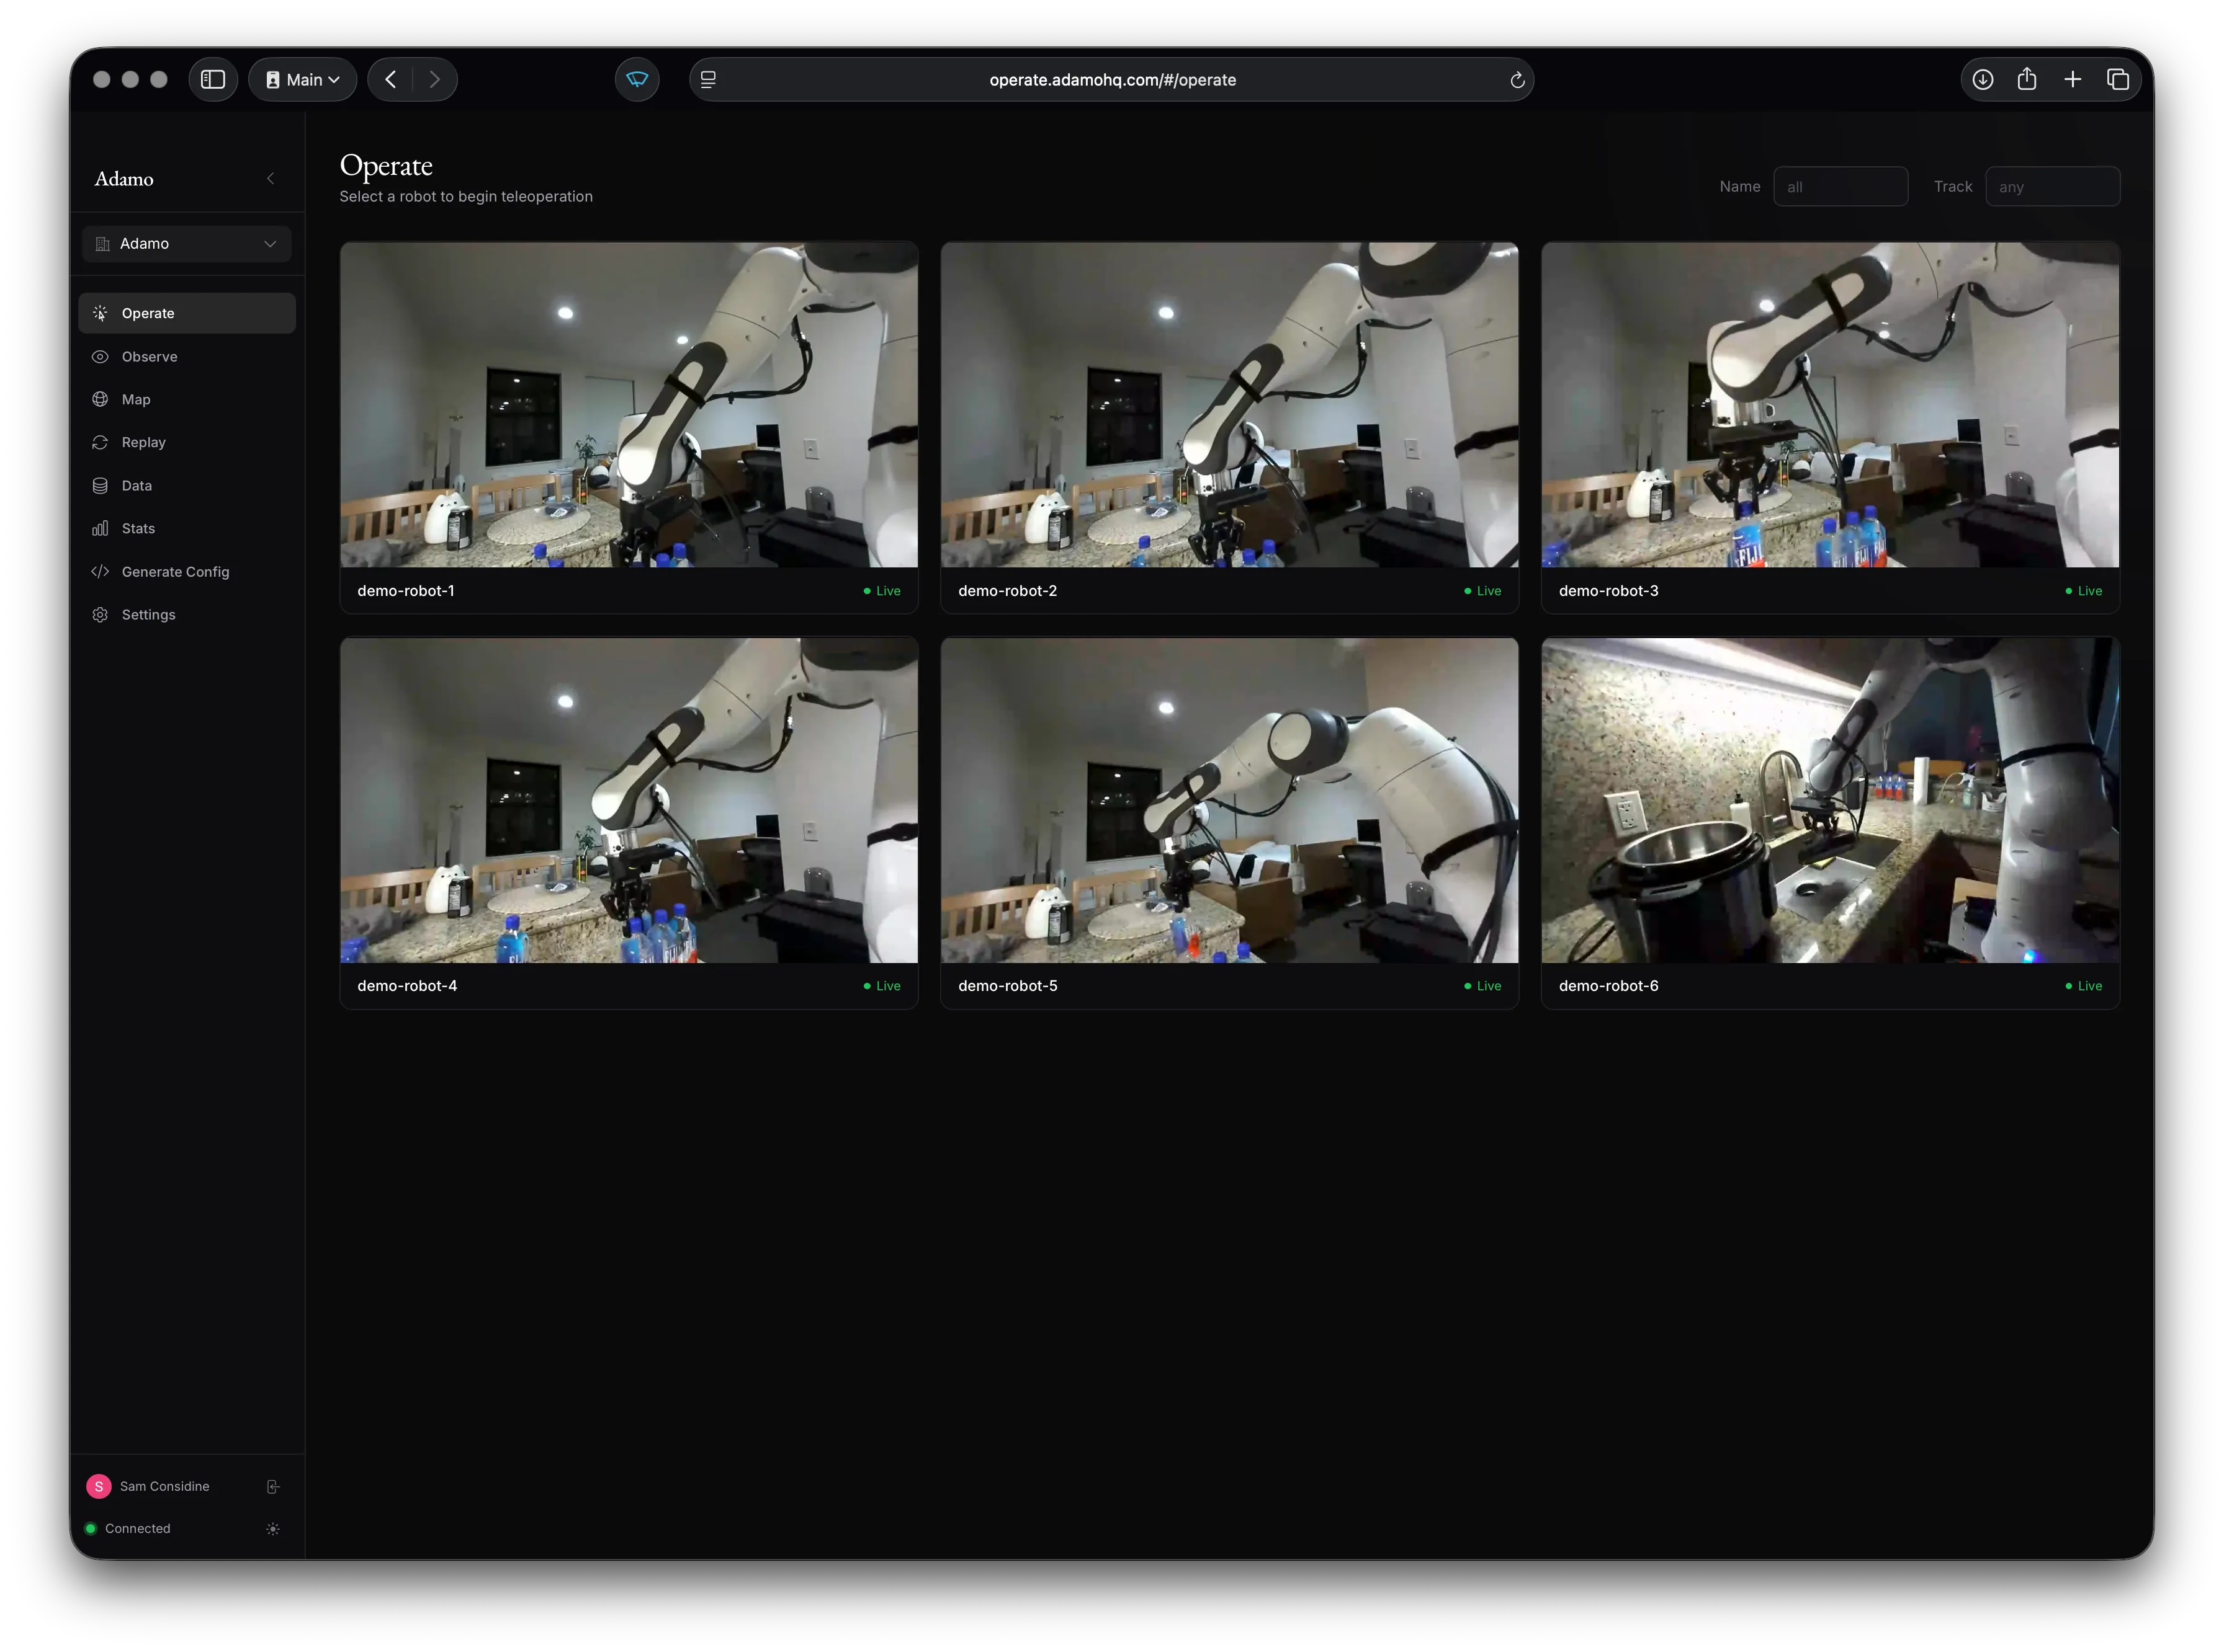The height and width of the screenshot is (1652, 2224).
Task: Click the logout icon beside Sam Considine
Action: click(272, 1486)
